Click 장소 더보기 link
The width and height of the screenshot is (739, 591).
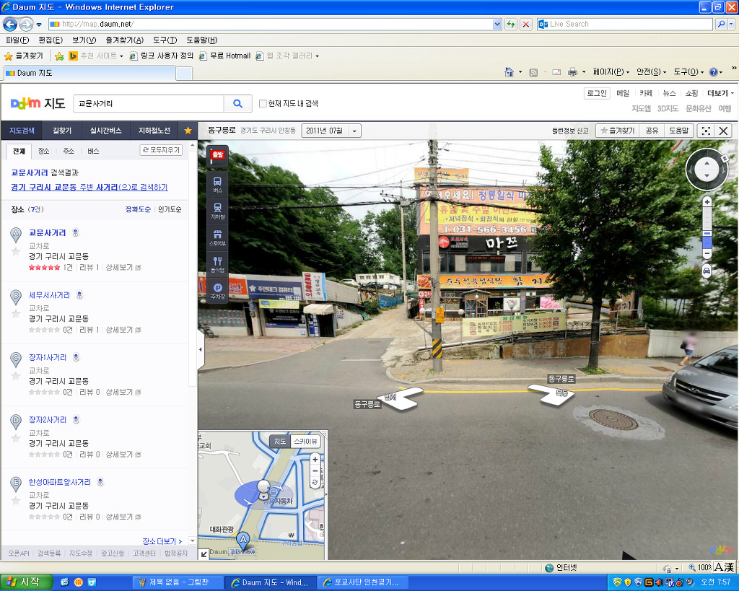pyautogui.click(x=162, y=541)
